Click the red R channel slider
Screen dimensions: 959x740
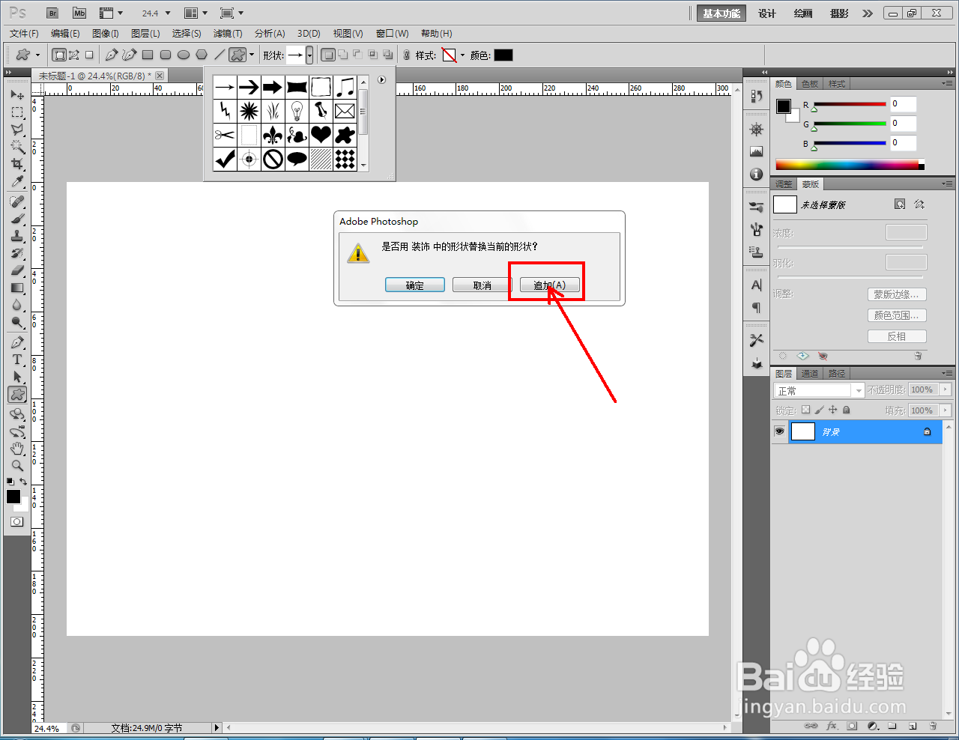850,104
